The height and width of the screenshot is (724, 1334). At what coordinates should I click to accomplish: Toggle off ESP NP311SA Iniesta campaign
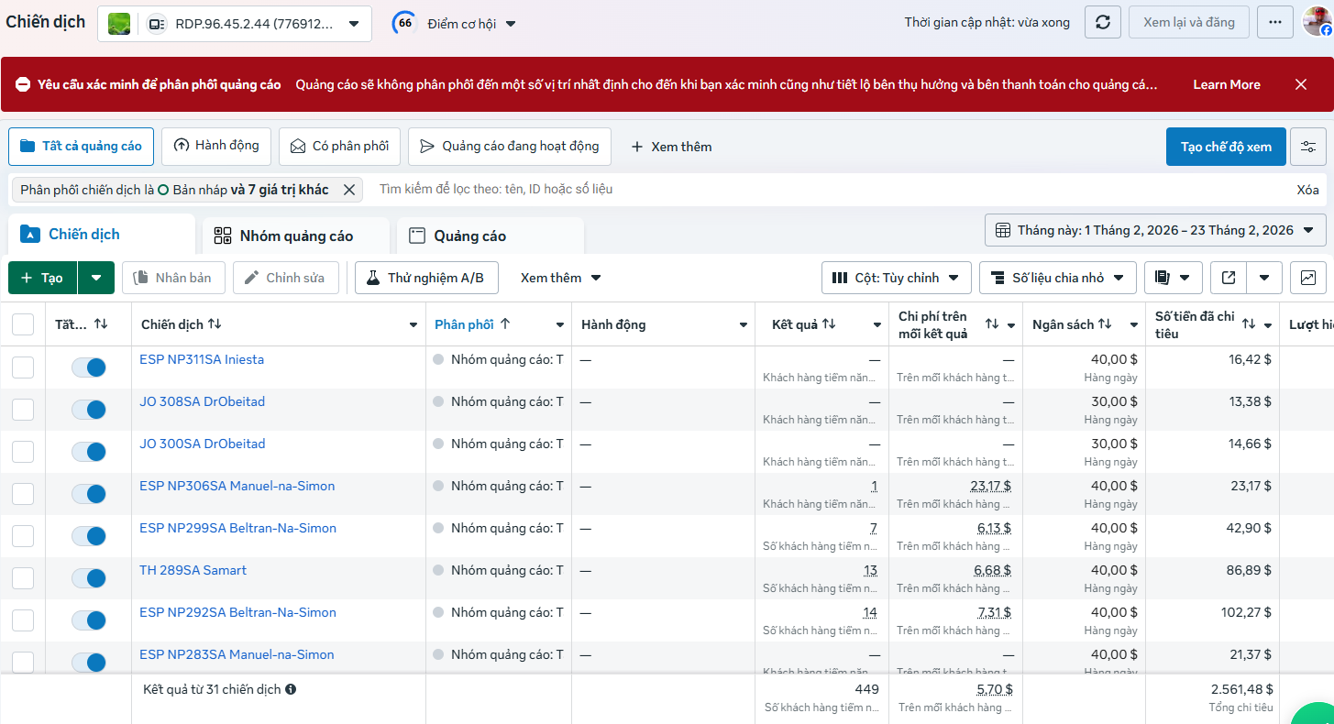pyautogui.click(x=89, y=367)
